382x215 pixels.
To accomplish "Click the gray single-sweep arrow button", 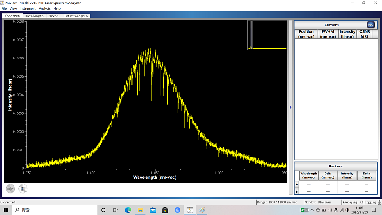I will (10, 189).
